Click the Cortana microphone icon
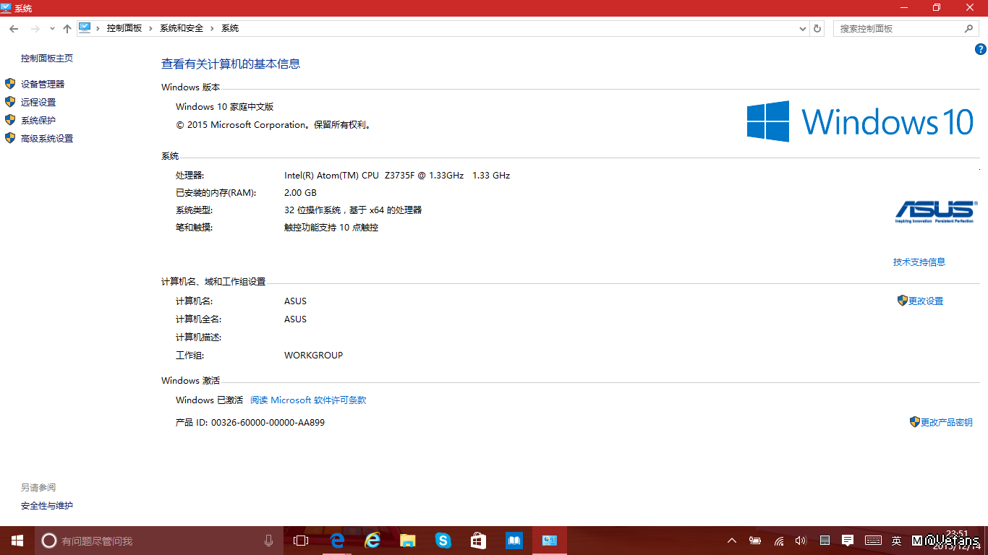 268,541
